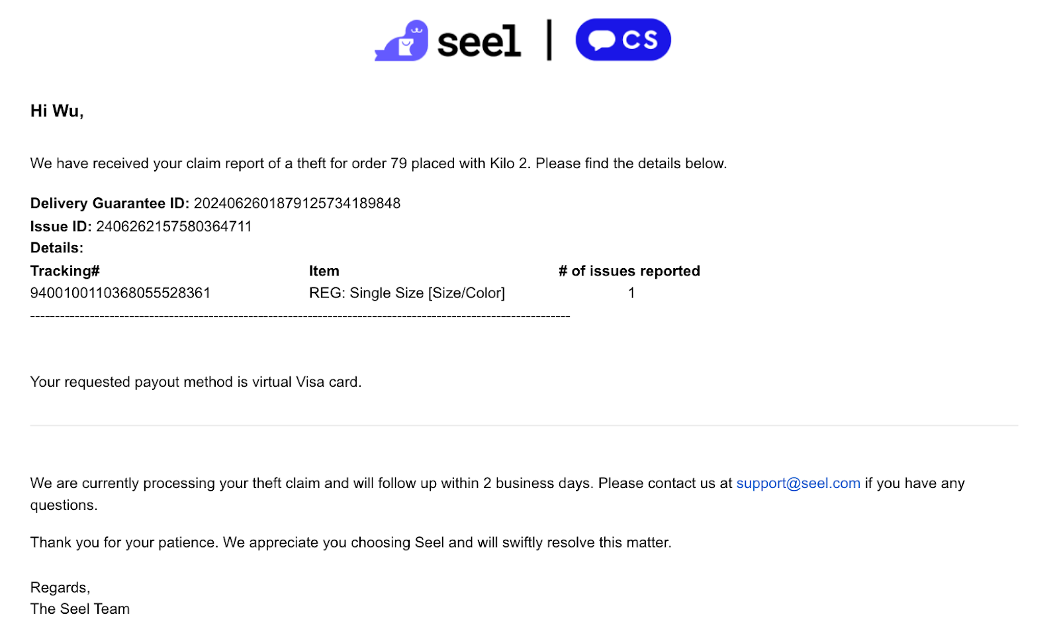
Task: Click the Item column header
Action: [x=324, y=271]
